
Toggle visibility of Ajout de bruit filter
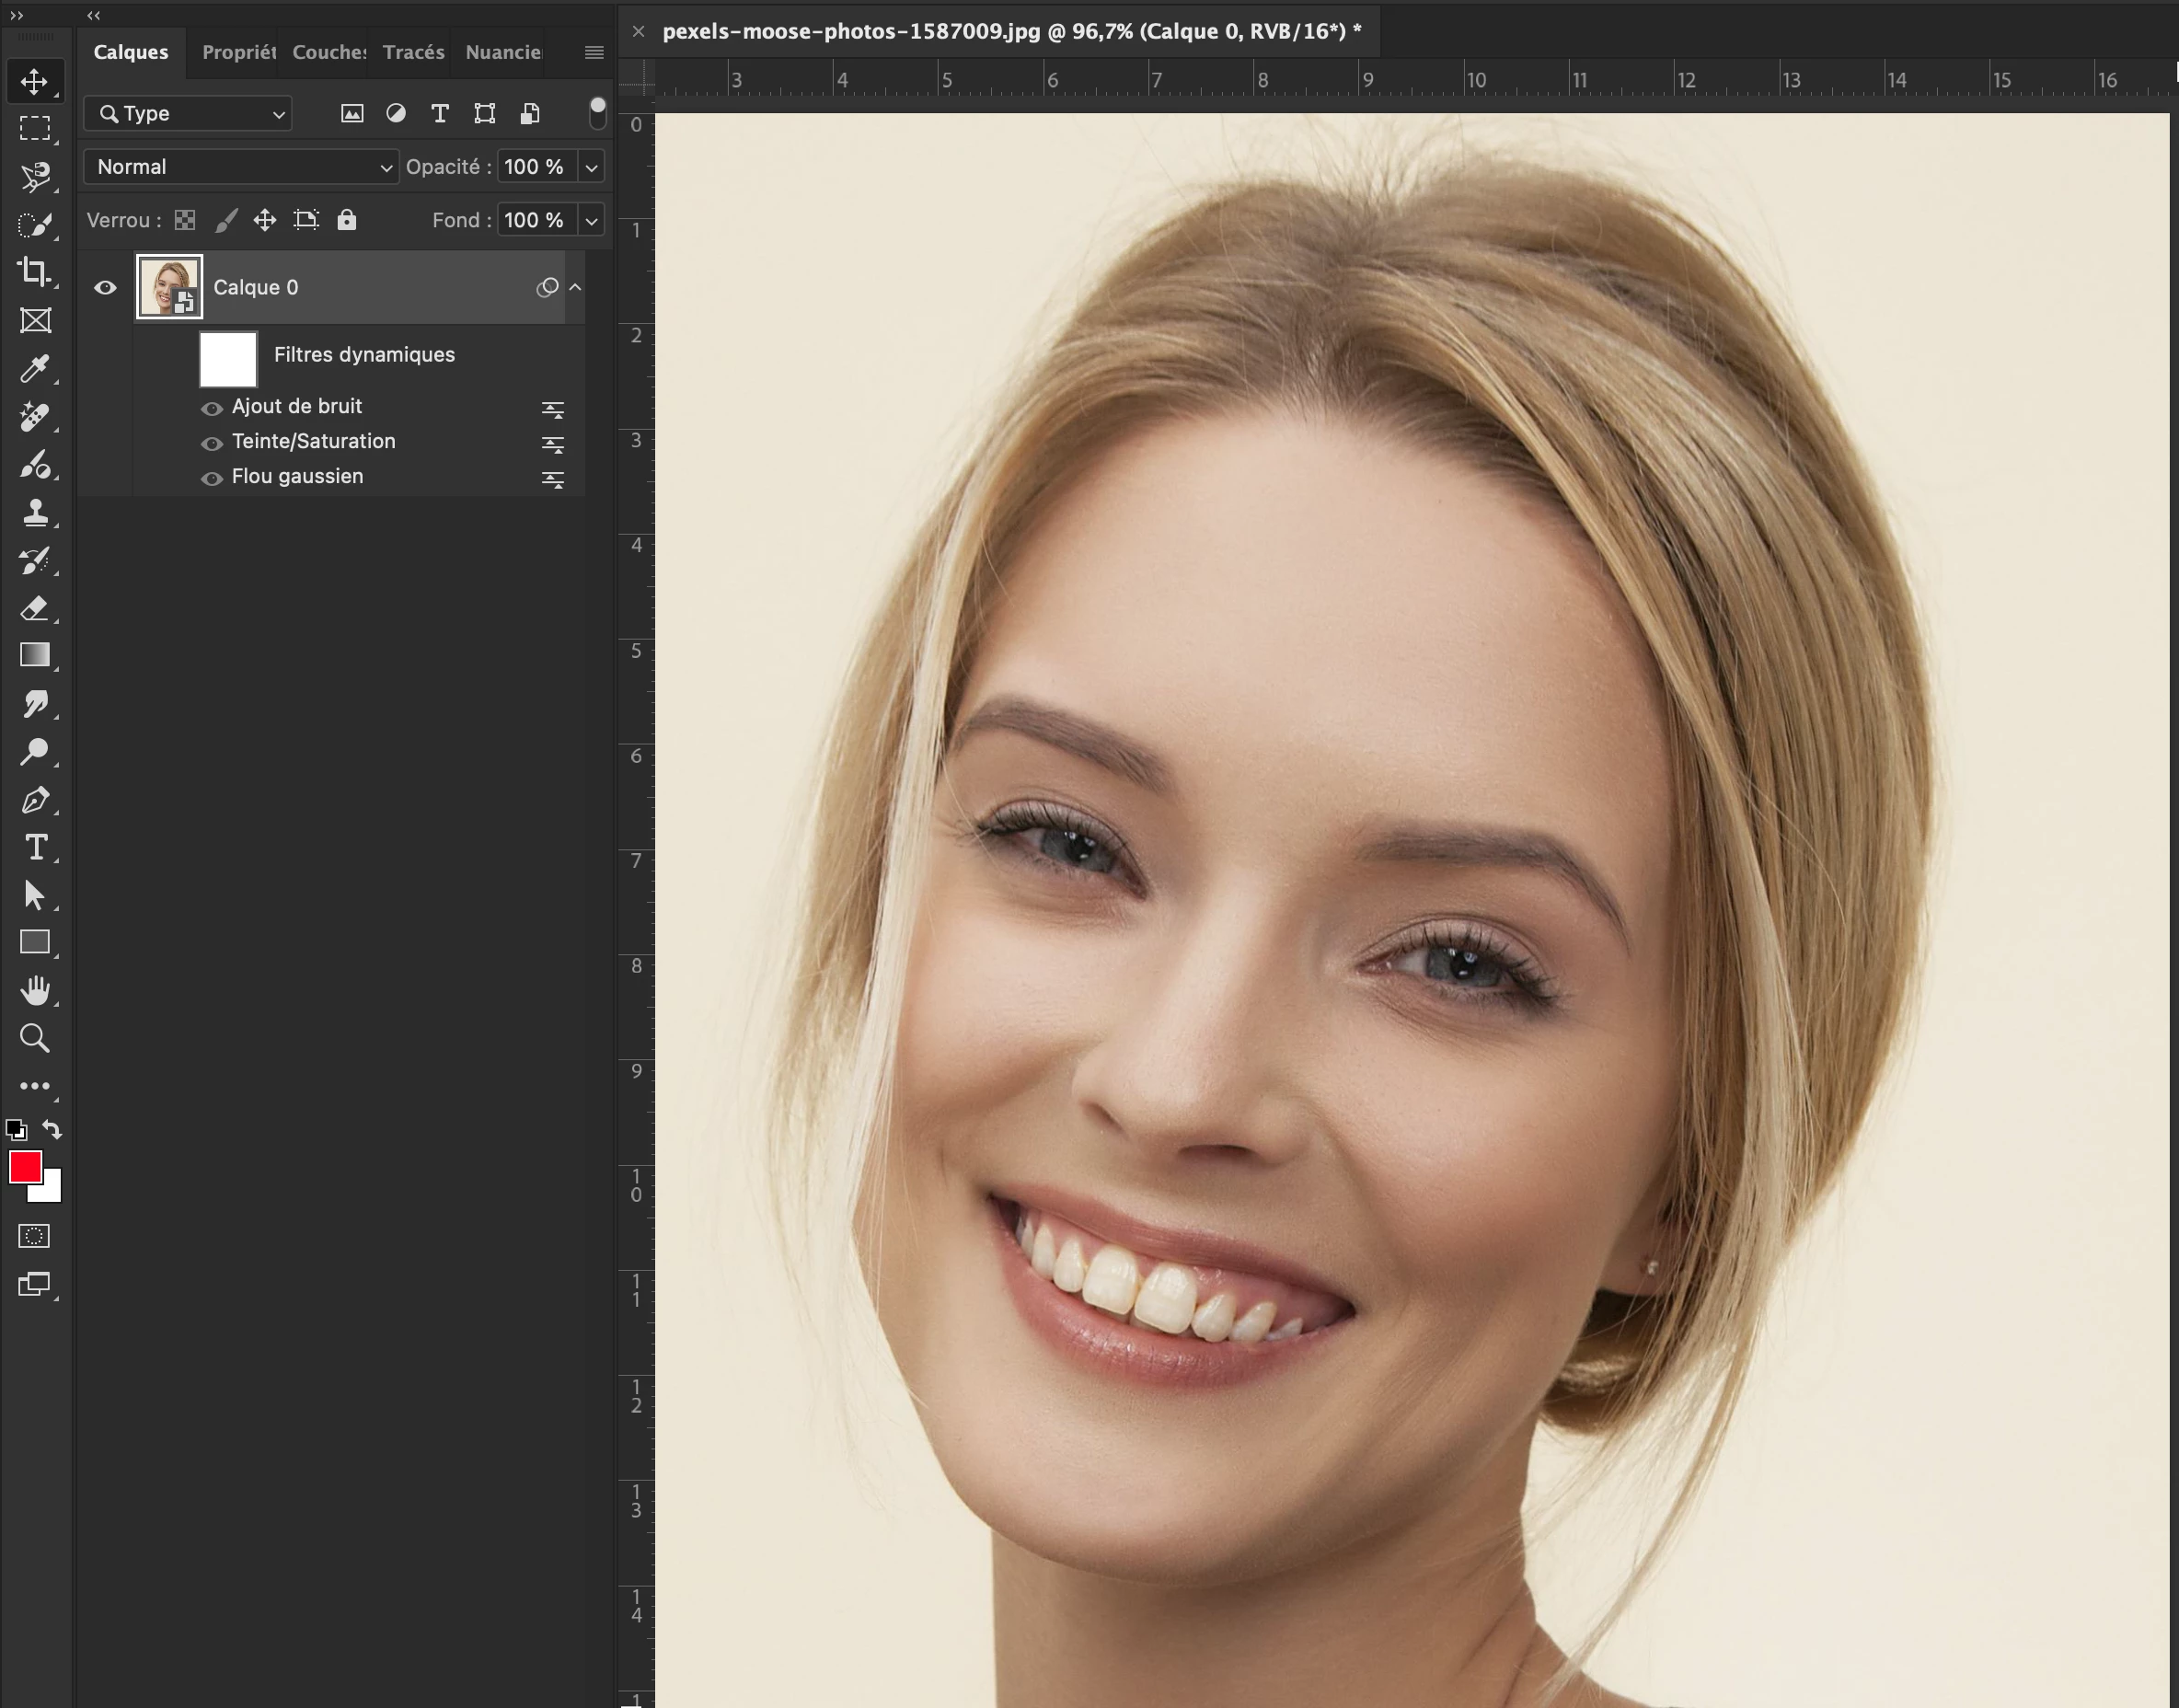211,408
